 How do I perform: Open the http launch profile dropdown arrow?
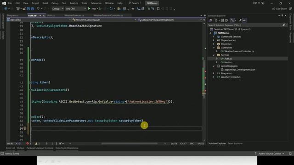pos(97,9)
